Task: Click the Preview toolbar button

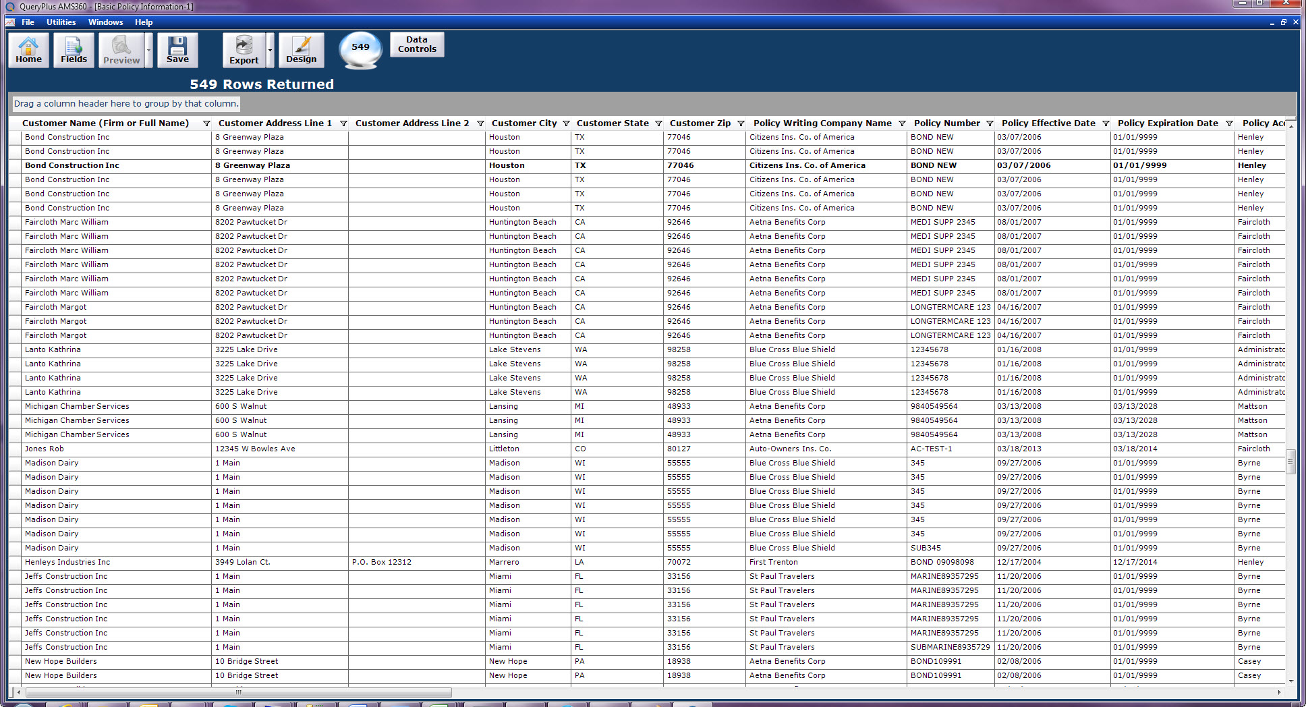Action: click(x=121, y=50)
